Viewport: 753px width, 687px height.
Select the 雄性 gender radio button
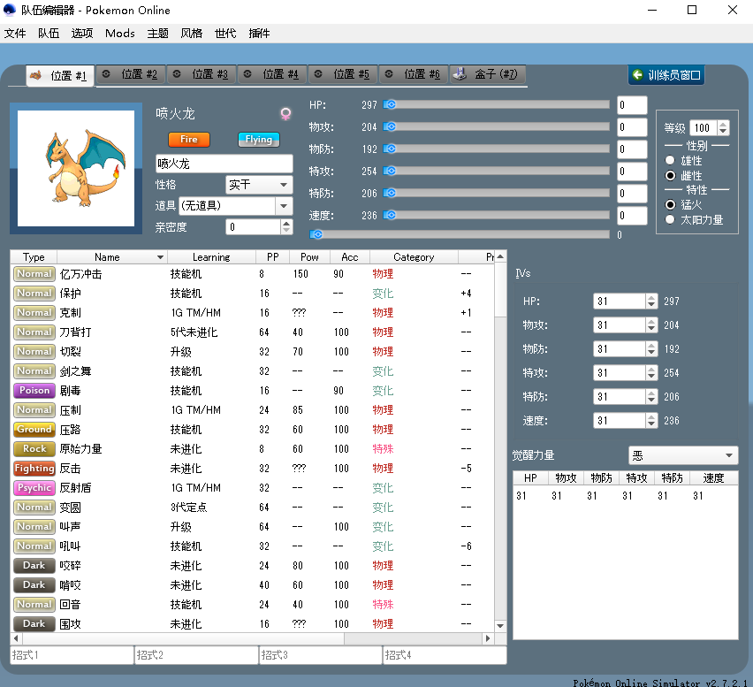670,160
